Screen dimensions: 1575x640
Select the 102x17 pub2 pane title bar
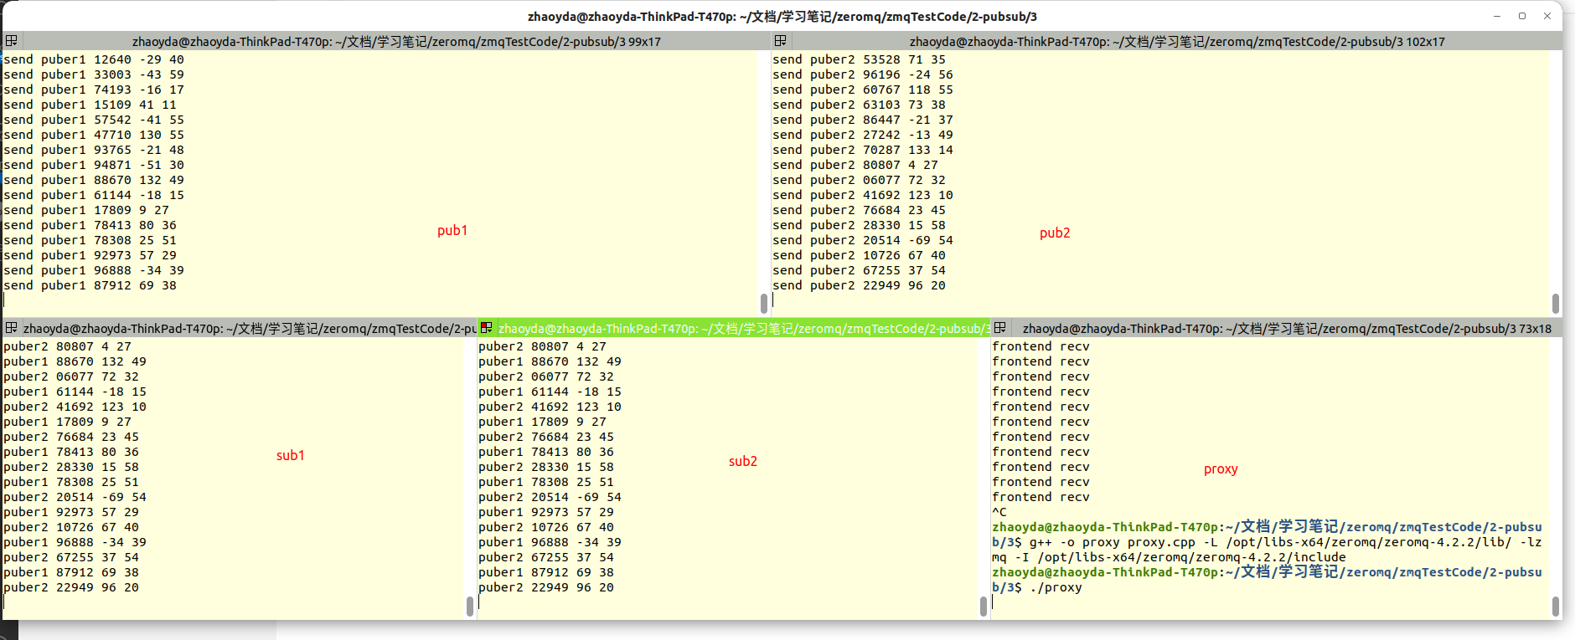(x=1176, y=41)
